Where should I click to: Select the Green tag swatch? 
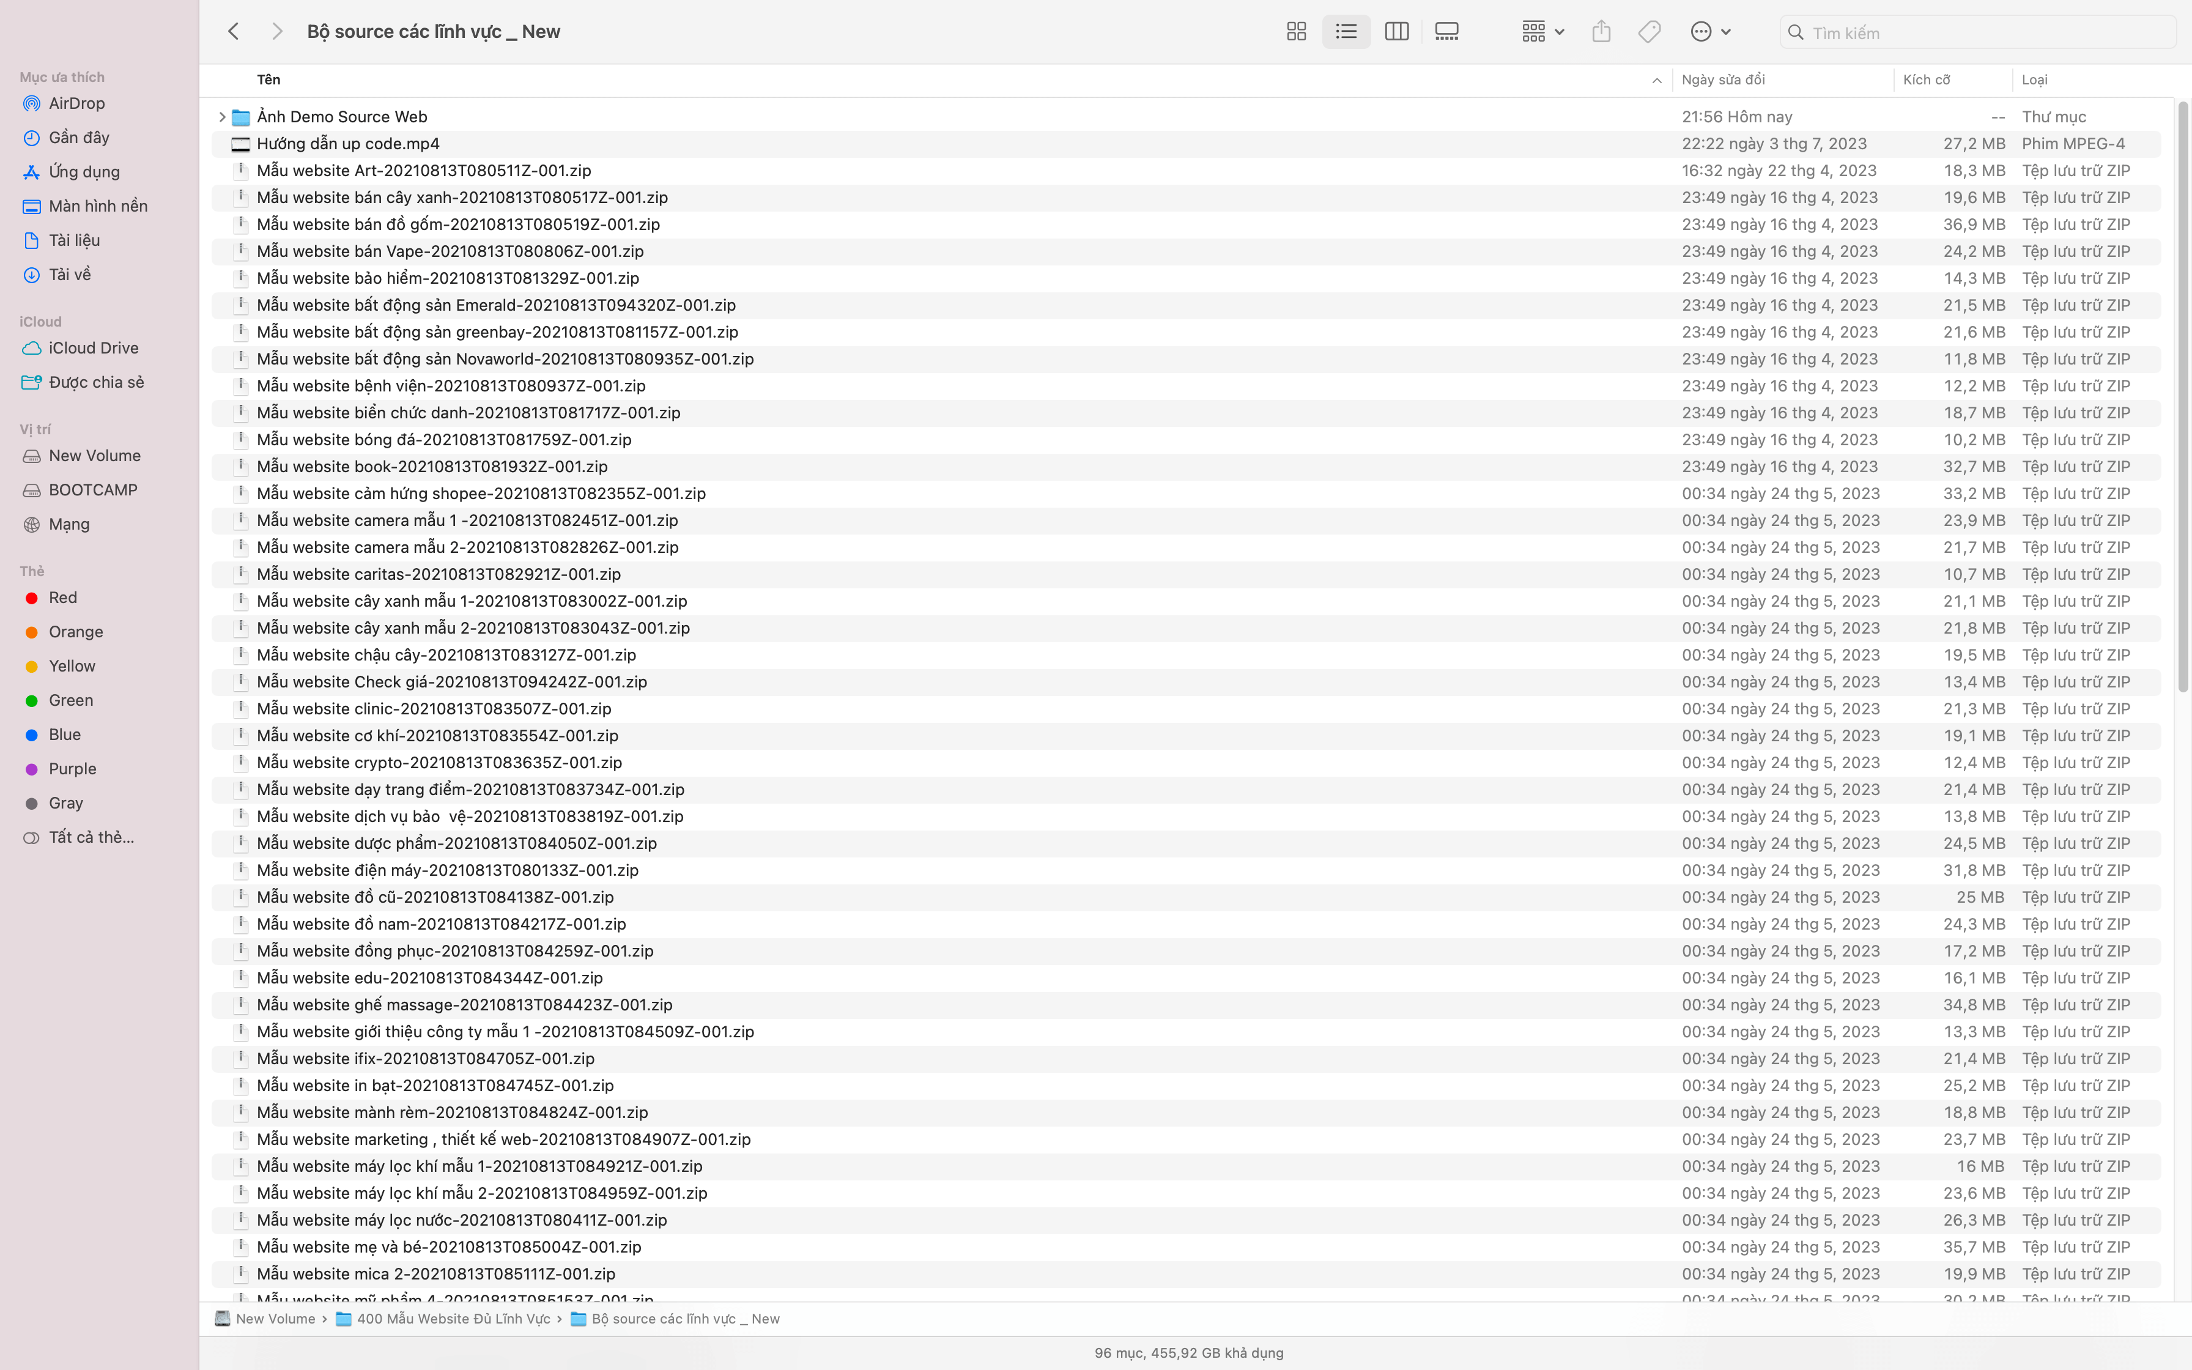(70, 700)
